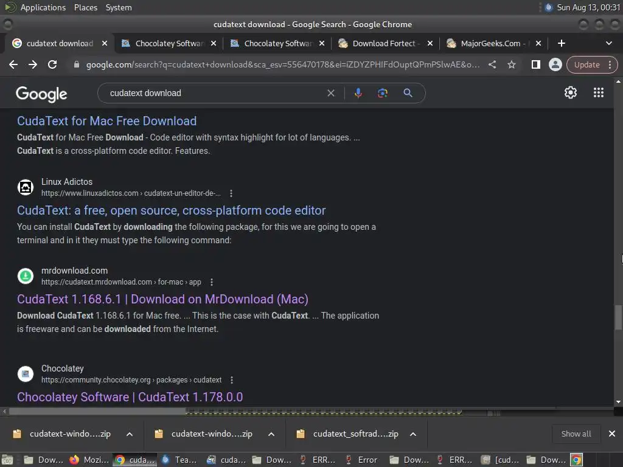The image size is (623, 467).
Task: Click the date and time clock
Action: point(588,7)
